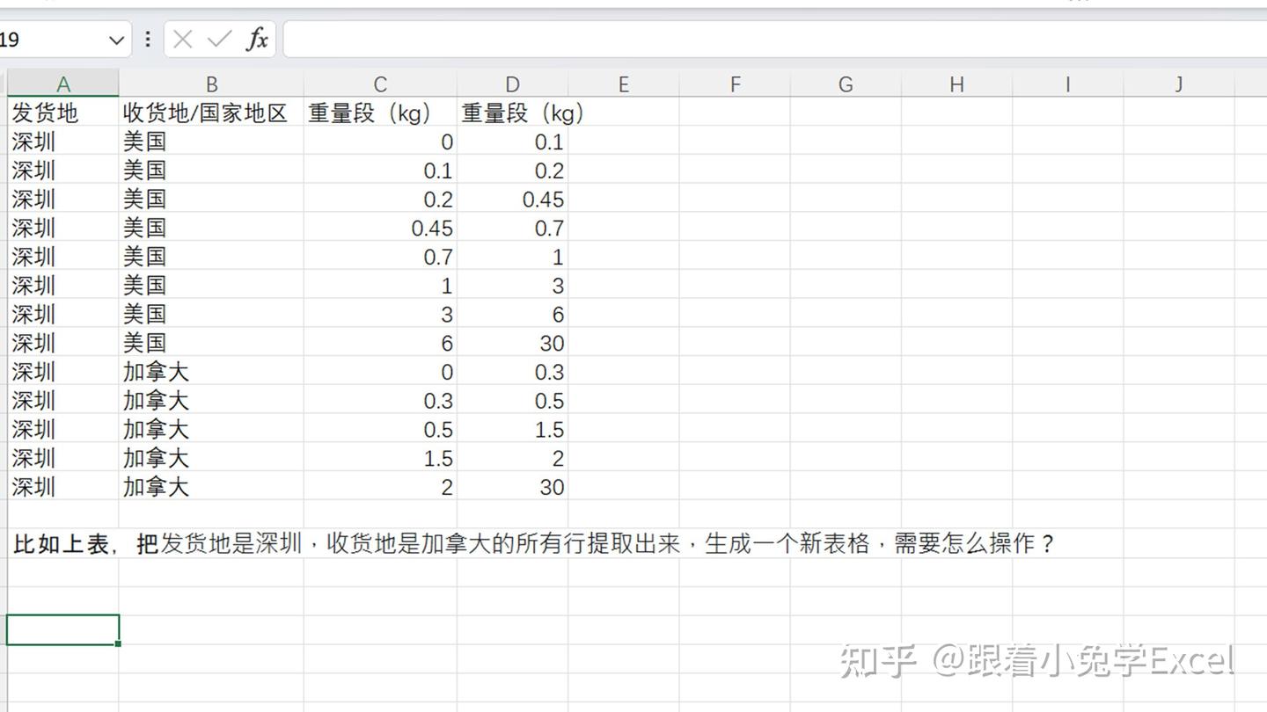The image size is (1267, 712).
Task: Select the "重量段（kg）" header in column D
Action: coord(512,112)
